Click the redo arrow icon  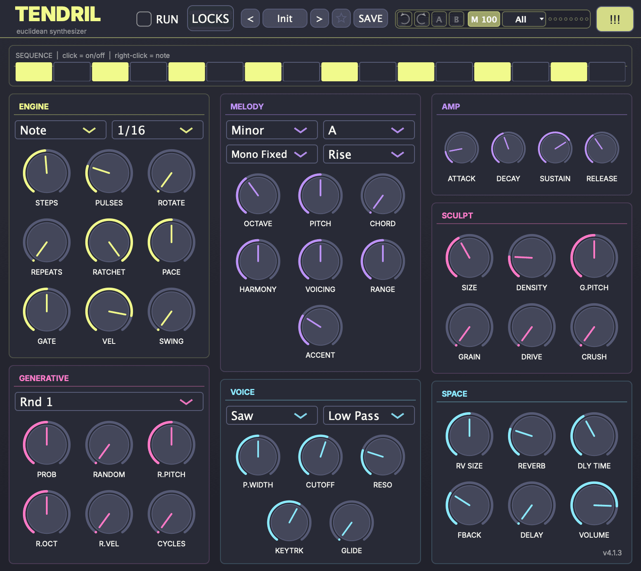422,19
